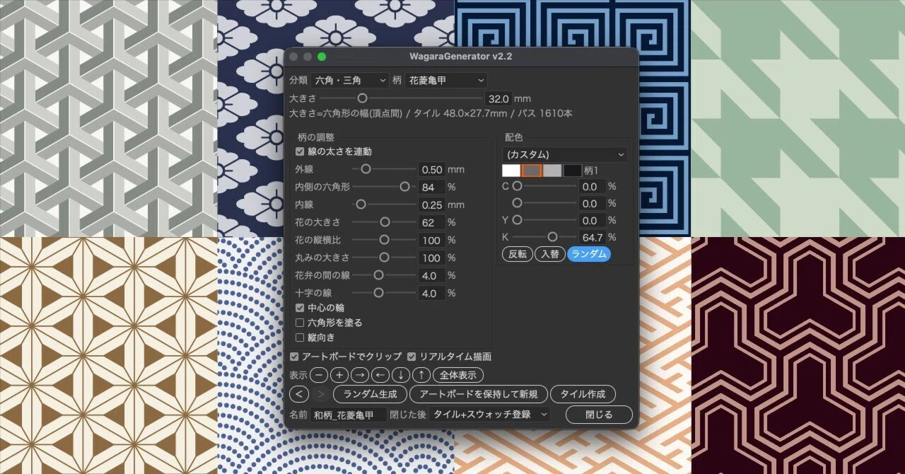Viewport: 905px width, 474px height.
Task: Click the blue ランダム color button
Action: pos(589,255)
